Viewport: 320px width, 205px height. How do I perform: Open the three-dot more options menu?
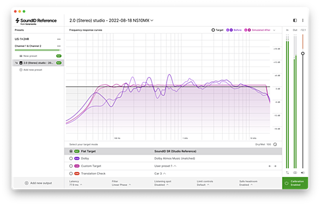(x=303, y=20)
